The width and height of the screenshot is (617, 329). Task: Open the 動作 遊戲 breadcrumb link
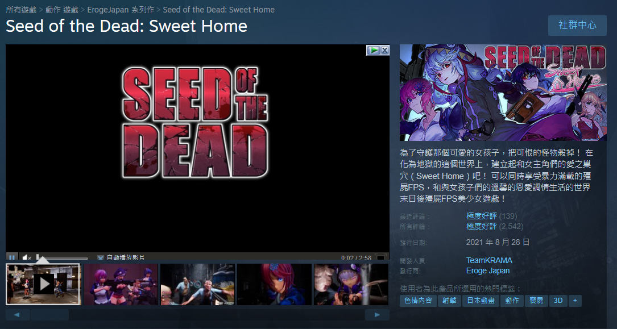(62, 10)
